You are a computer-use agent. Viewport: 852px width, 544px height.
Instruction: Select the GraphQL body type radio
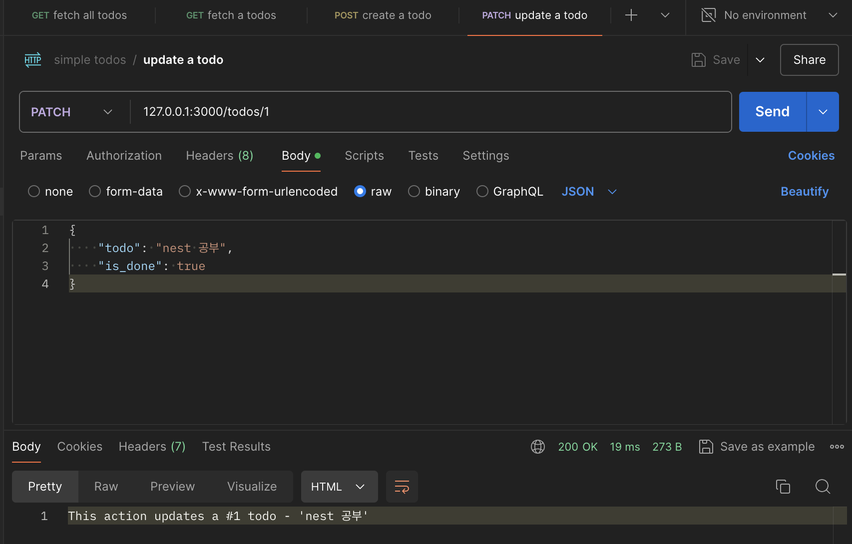[x=482, y=192]
